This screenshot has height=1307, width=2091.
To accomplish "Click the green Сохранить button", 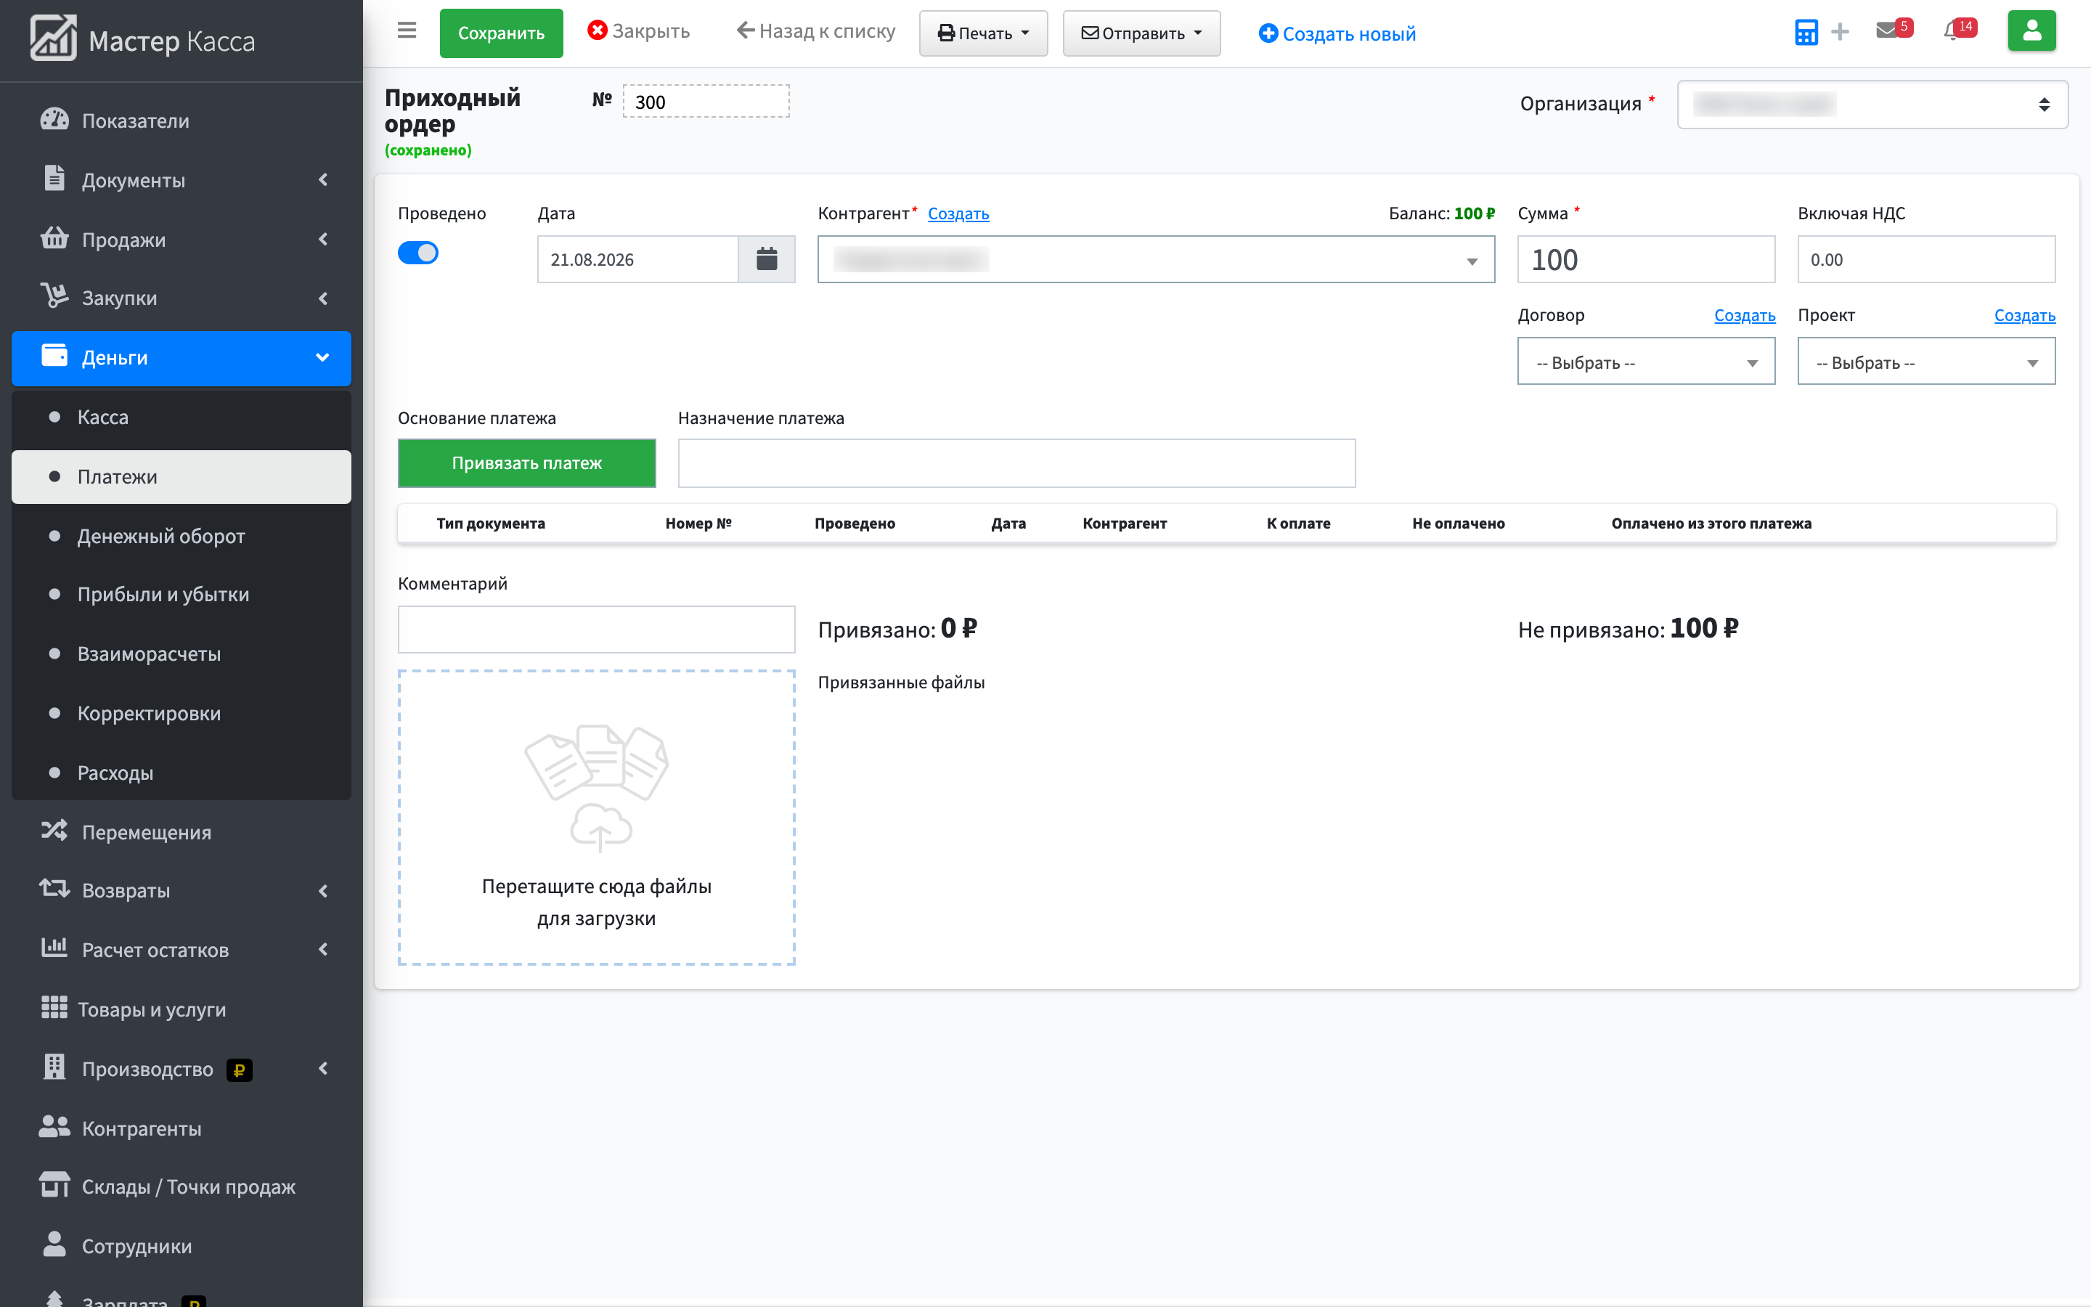I will 501,33.
